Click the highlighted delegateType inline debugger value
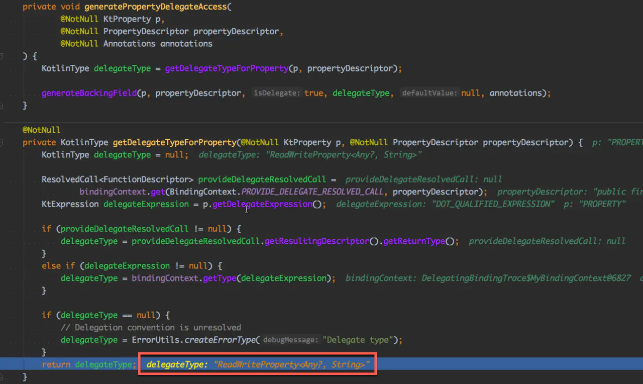The width and height of the screenshot is (643, 384). (x=256, y=364)
